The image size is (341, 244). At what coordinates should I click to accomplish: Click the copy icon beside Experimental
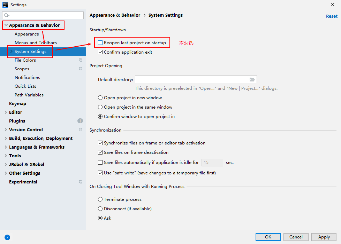(x=81, y=182)
